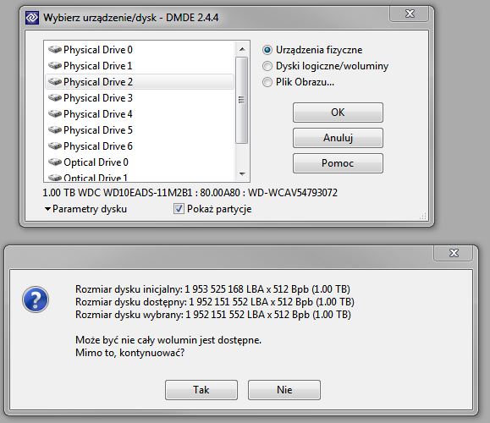This screenshot has width=490, height=423.
Task: Toggle the Pokaż partycje checkbox
Action: (179, 209)
